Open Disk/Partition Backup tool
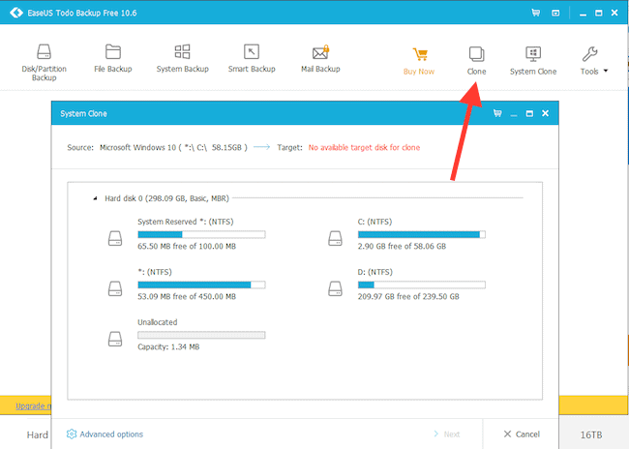 [x=45, y=63]
